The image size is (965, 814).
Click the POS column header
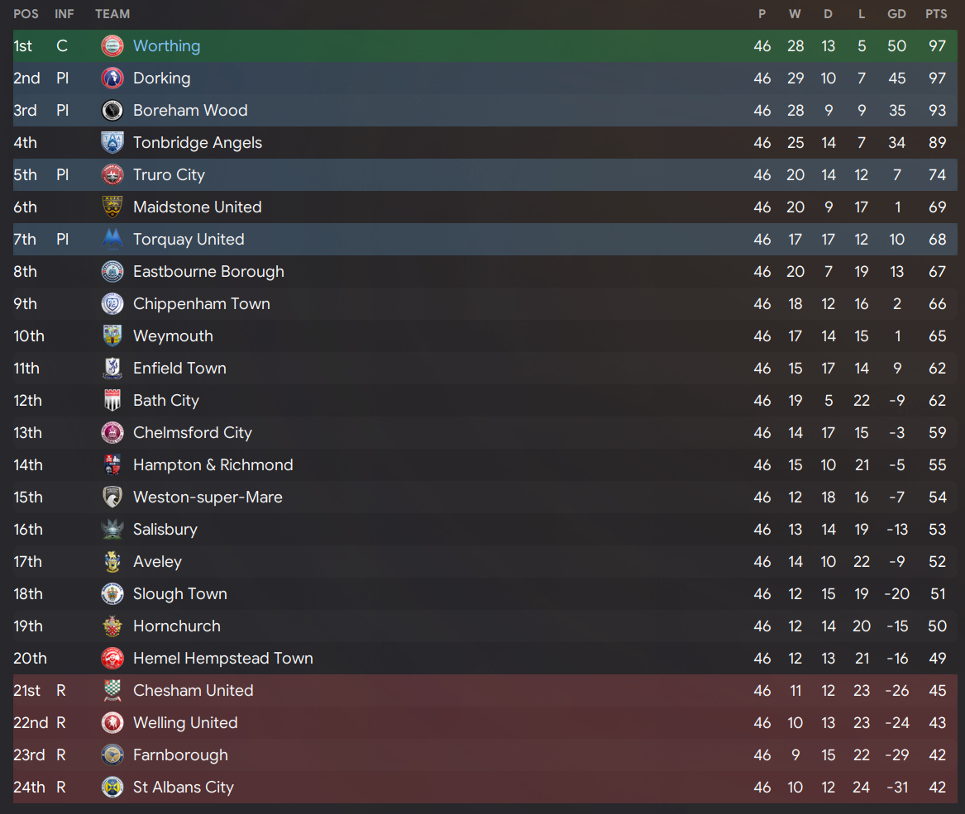coord(26,14)
